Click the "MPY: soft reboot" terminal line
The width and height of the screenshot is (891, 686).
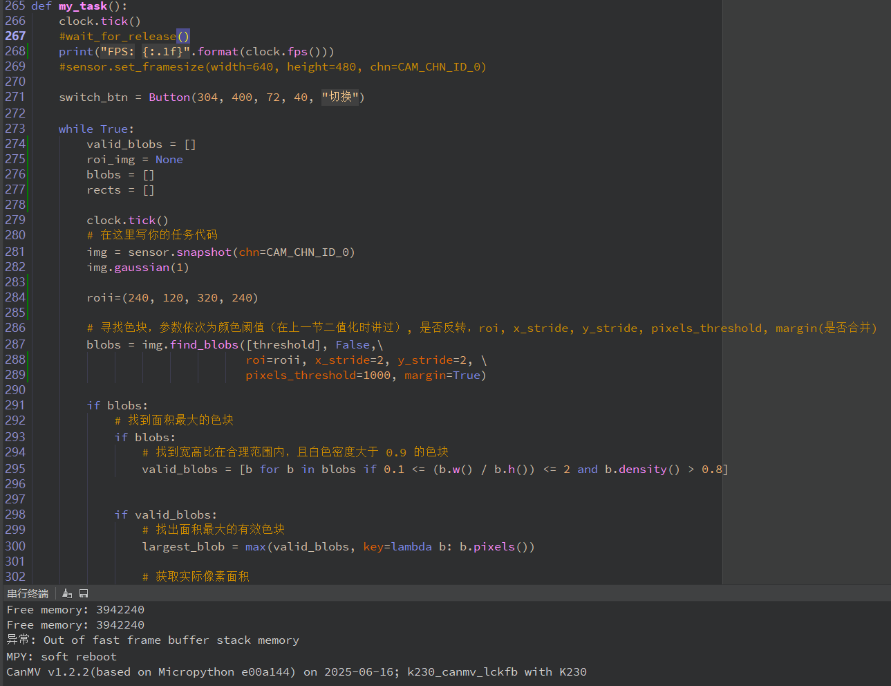point(62,657)
